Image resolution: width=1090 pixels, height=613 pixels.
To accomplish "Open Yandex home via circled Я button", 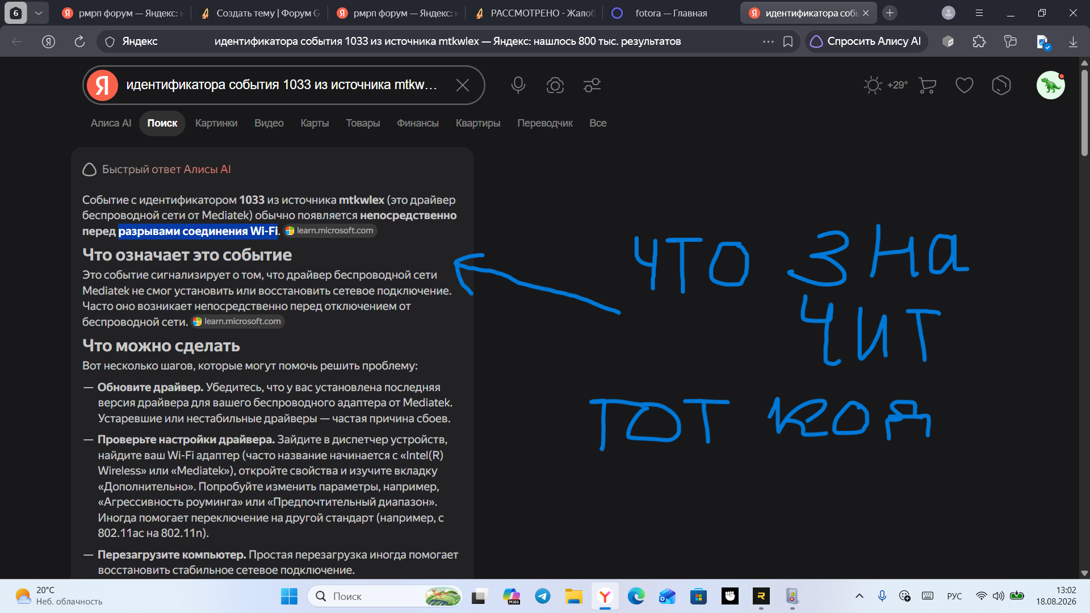I will pos(49,41).
